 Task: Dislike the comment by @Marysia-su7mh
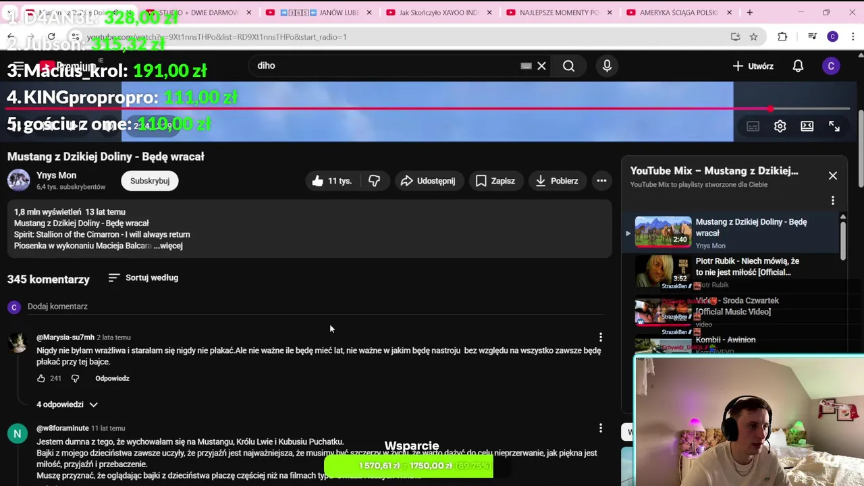click(x=75, y=379)
